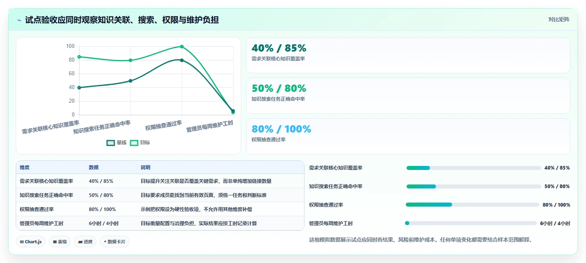Toggle the 目标 legend series
Viewport: 586px width, 263px height.
click(140, 143)
